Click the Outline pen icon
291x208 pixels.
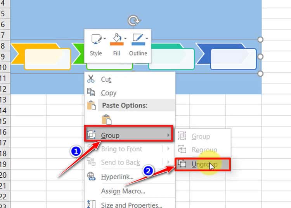click(x=138, y=38)
